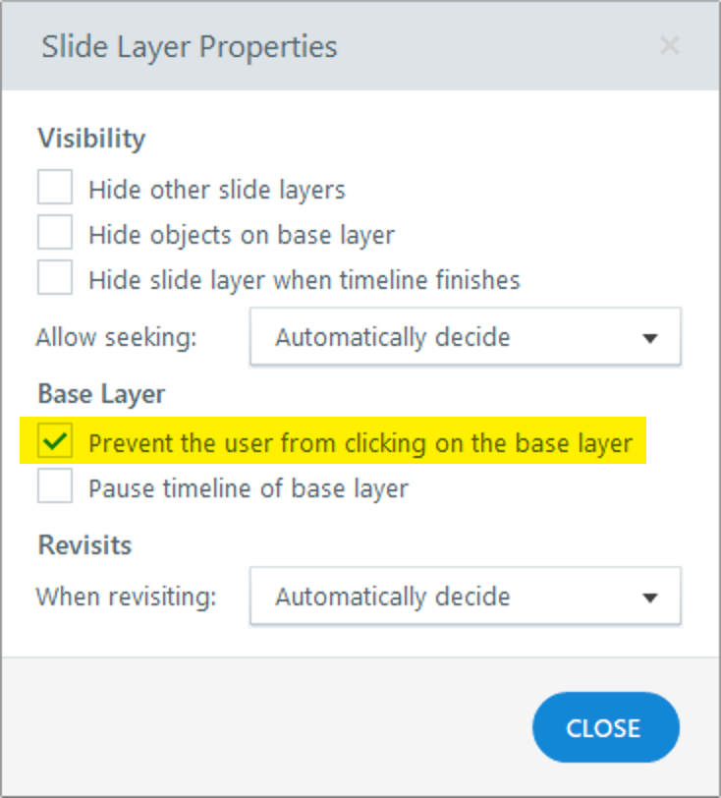Click the Allow seeking dropdown arrow
This screenshot has width=721, height=798.
click(x=649, y=338)
